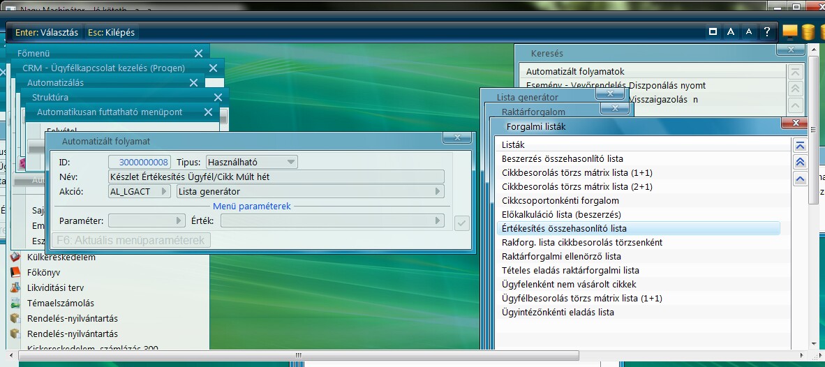Click the checkmark confirm button beside Érték
This screenshot has width=825, height=367.
click(x=461, y=223)
